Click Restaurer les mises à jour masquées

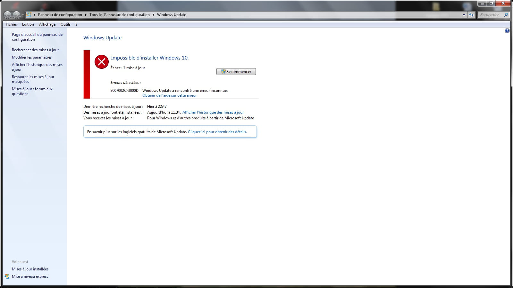point(33,79)
